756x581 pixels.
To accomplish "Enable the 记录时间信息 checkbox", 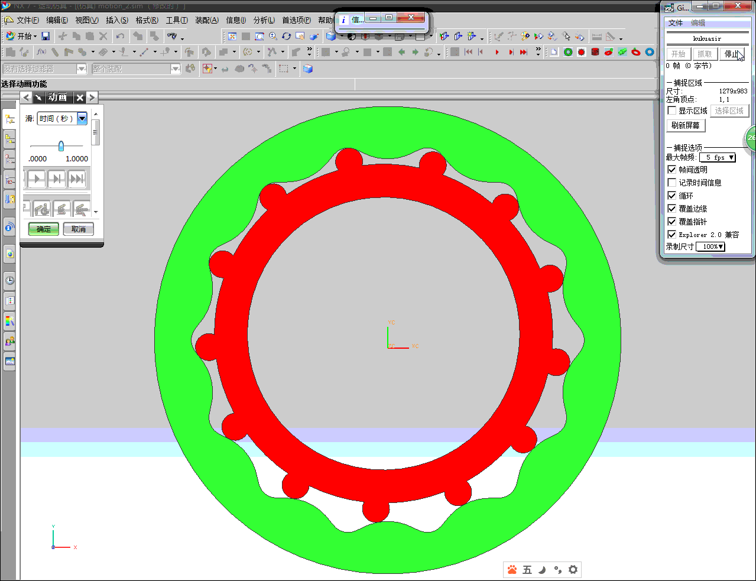I will 671,183.
